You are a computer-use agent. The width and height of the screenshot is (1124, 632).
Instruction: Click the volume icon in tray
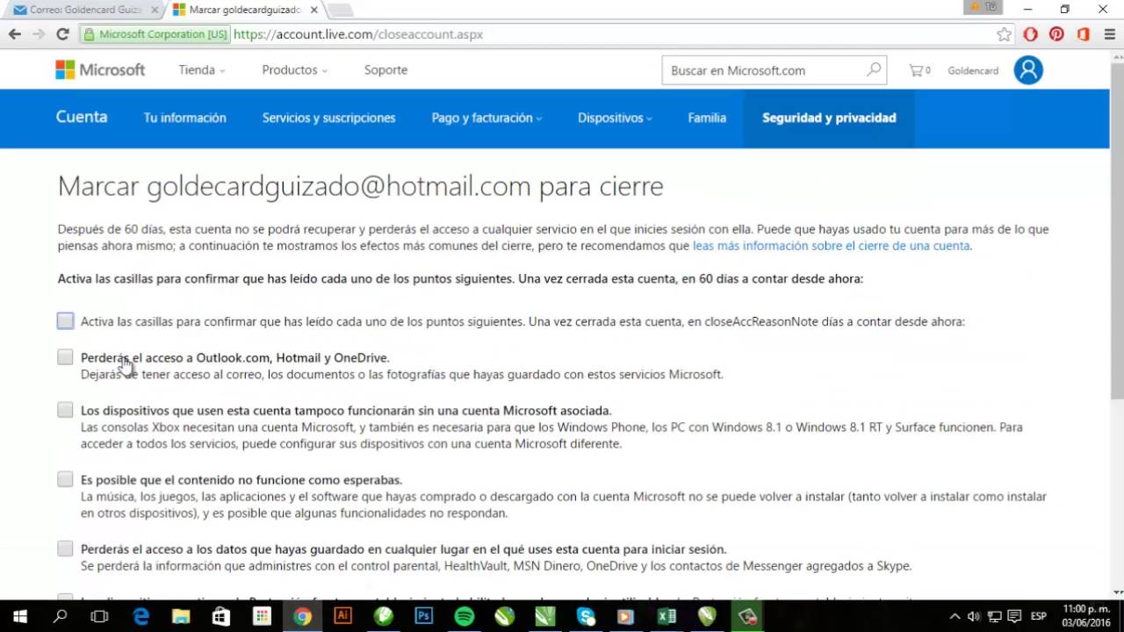click(973, 616)
